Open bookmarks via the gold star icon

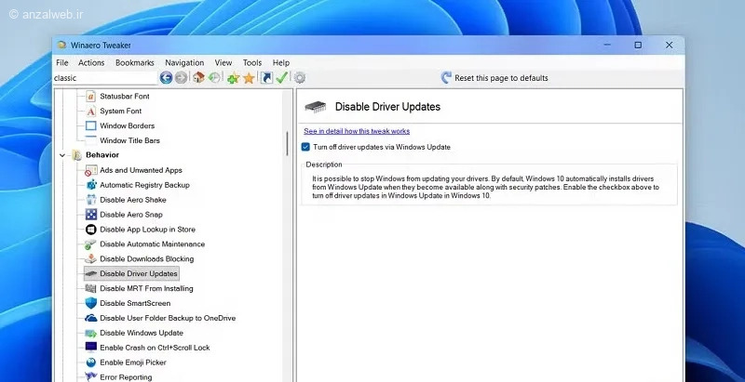(249, 78)
